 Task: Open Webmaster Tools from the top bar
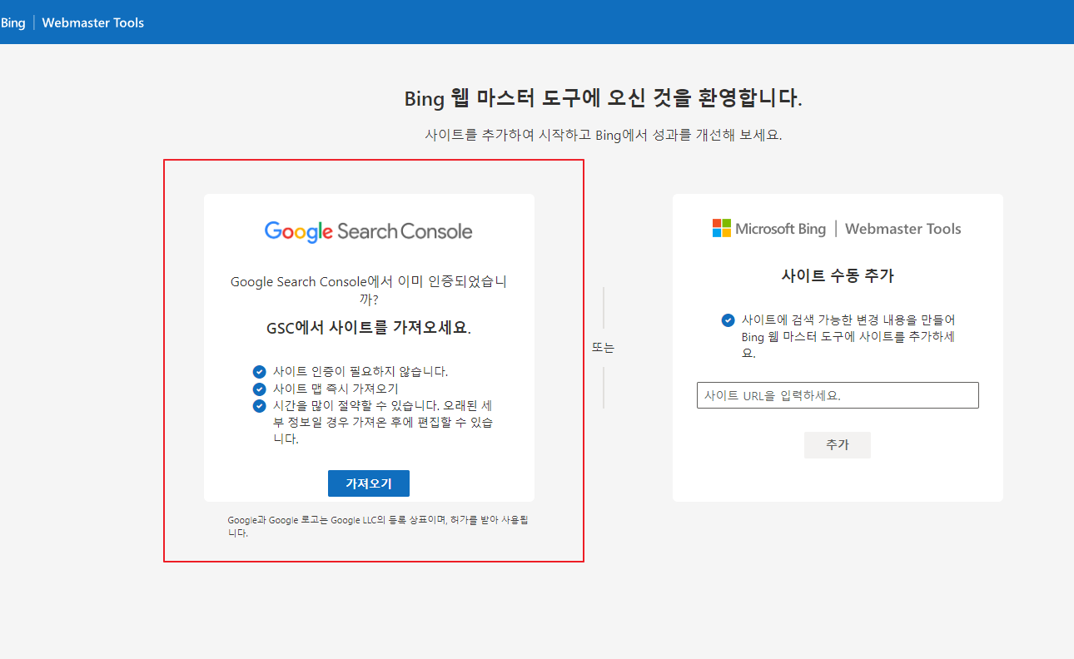pos(92,22)
